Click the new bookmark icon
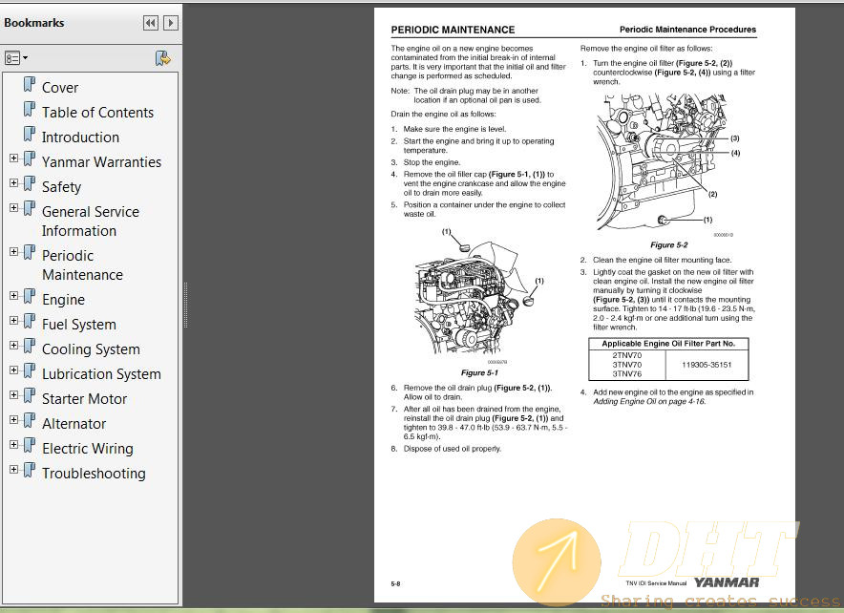Image resolution: width=844 pixels, height=613 pixels. pos(162,58)
